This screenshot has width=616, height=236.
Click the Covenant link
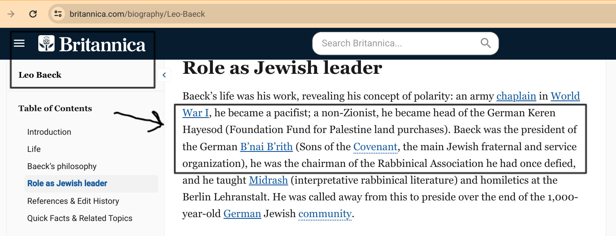[x=376, y=147]
